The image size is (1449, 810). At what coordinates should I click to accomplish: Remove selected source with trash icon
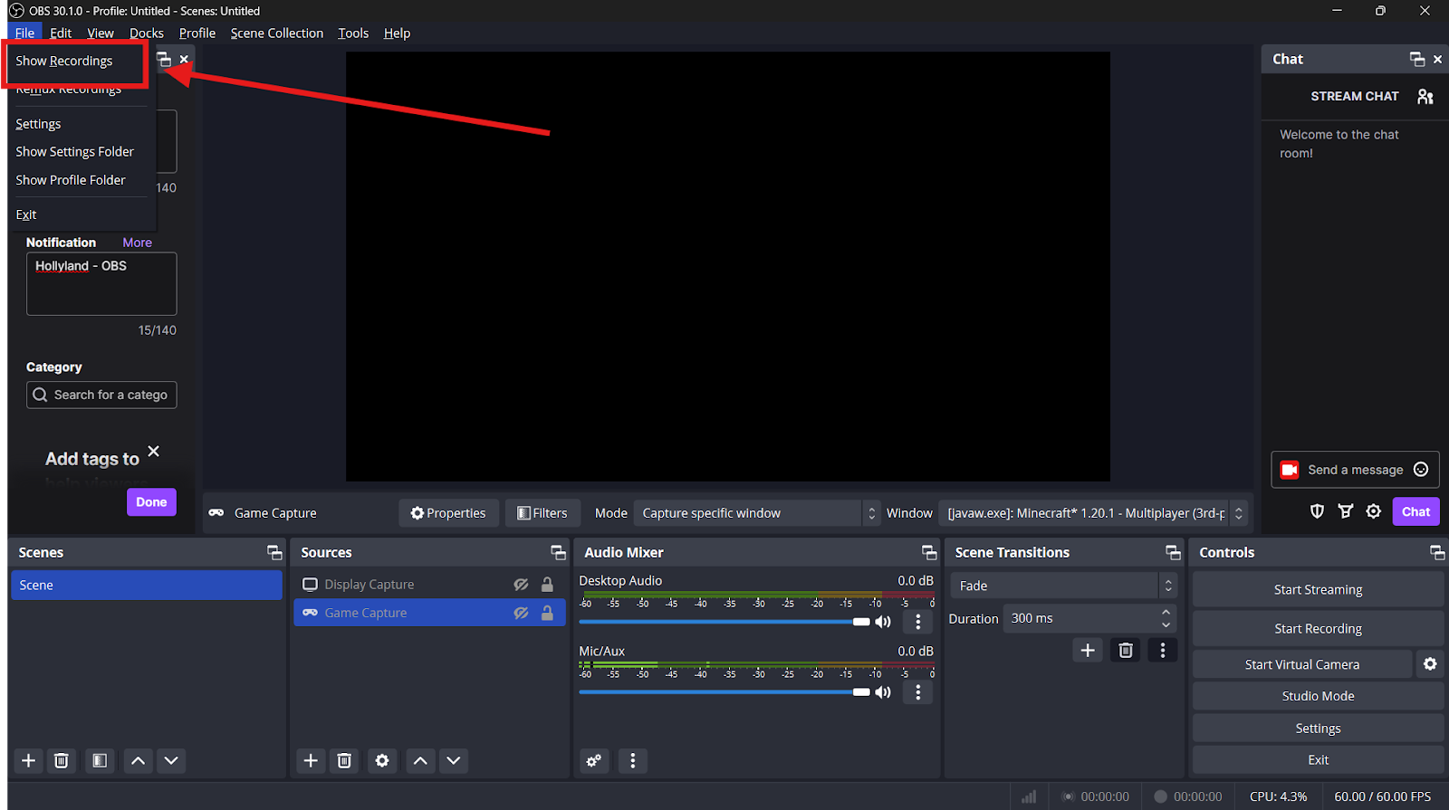pyautogui.click(x=344, y=760)
